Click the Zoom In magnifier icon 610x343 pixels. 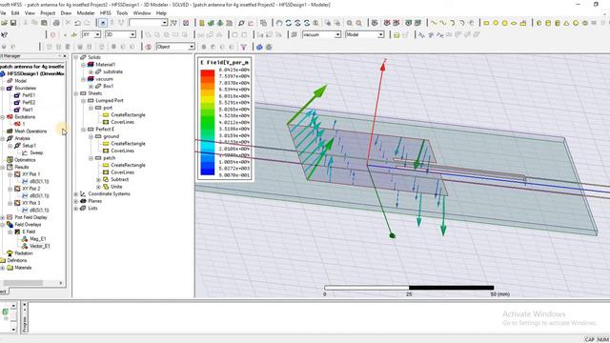350,23
